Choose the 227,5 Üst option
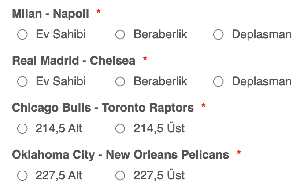This screenshot has height=189, width=304. point(120,176)
